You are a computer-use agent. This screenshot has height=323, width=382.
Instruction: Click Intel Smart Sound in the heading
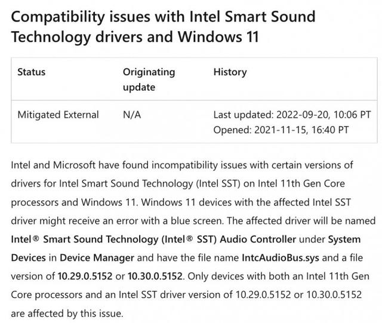point(252,17)
